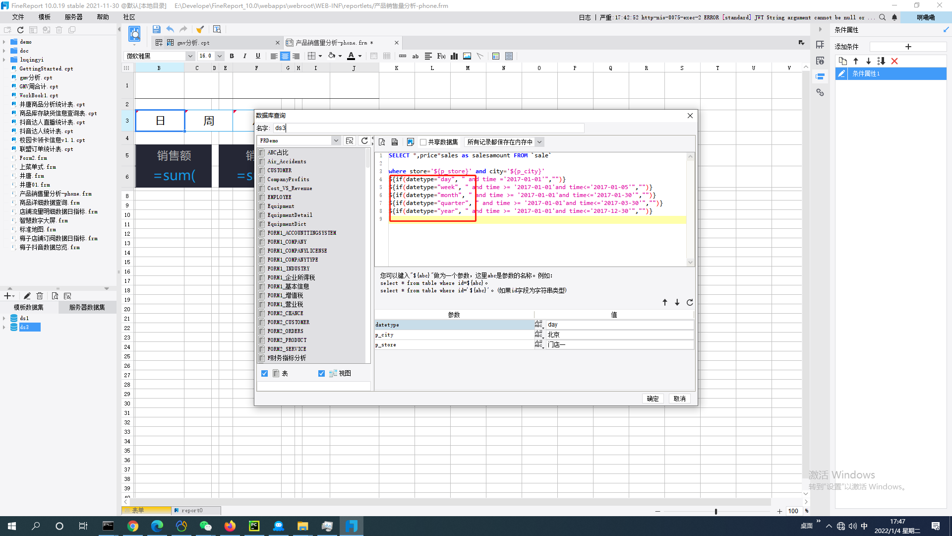
Task: Open the 服务器 menu
Action: click(73, 17)
